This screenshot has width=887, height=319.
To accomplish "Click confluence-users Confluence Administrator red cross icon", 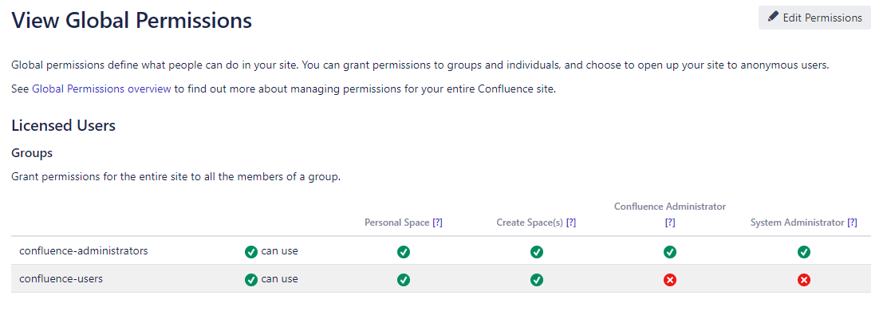I will coord(670,280).
